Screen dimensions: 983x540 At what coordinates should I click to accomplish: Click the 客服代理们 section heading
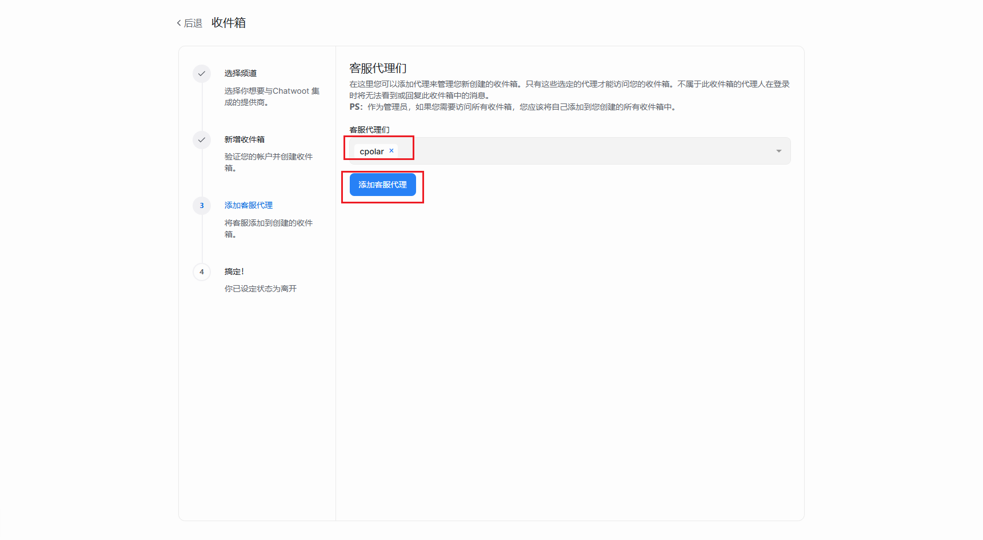coord(378,69)
